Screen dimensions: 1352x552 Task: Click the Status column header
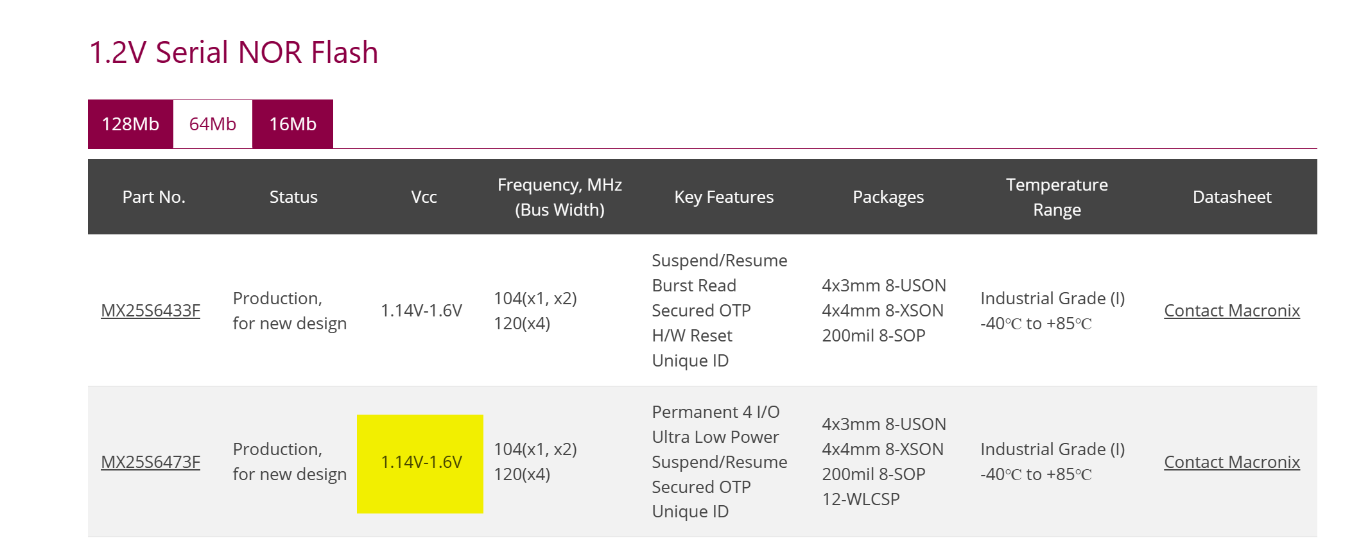[293, 197]
